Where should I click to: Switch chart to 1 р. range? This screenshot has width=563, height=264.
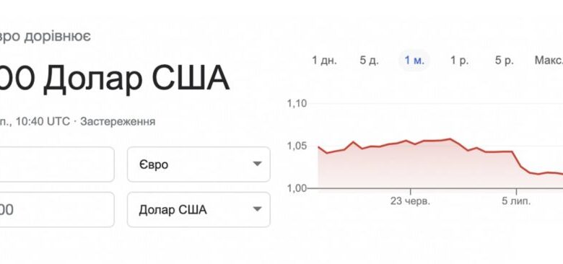pos(460,61)
